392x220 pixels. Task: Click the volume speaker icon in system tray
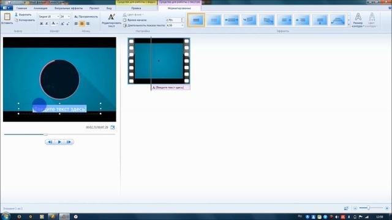pos(337,217)
